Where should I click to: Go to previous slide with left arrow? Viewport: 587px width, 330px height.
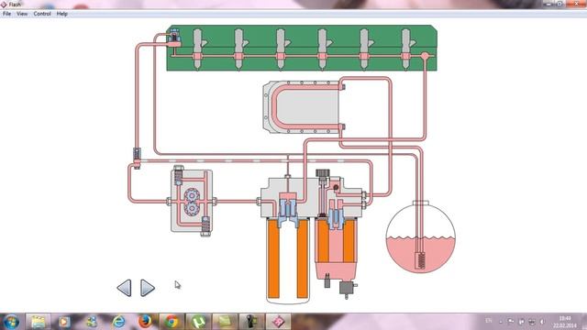(125, 288)
